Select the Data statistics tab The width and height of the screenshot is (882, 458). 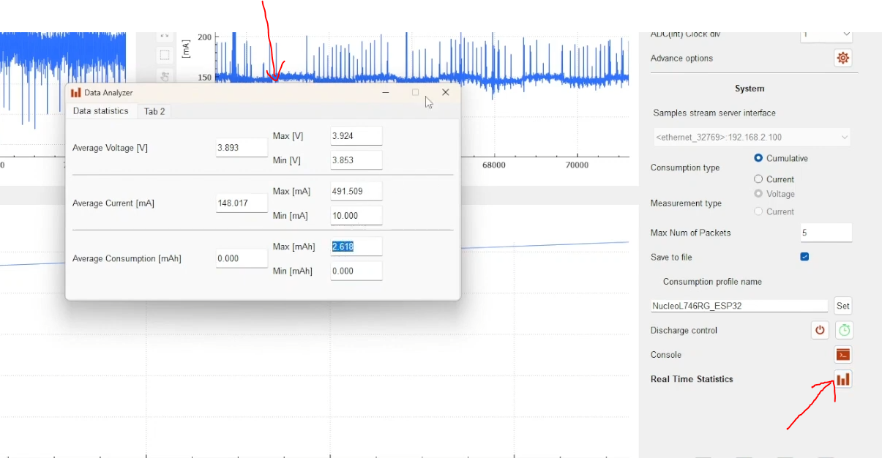coord(101,111)
